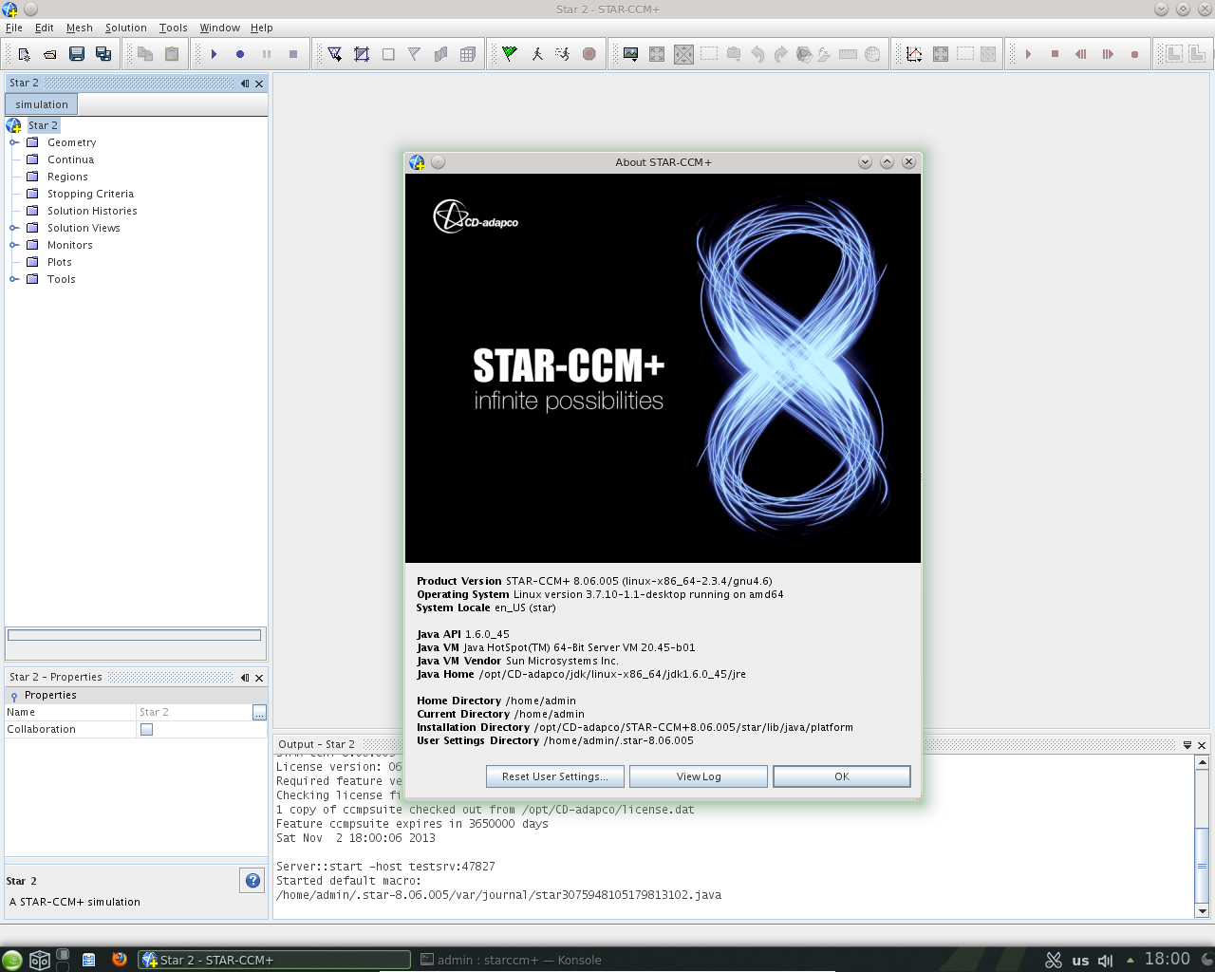Click the Save simulation disk icon
The height and width of the screenshot is (972, 1215).
coord(77,54)
